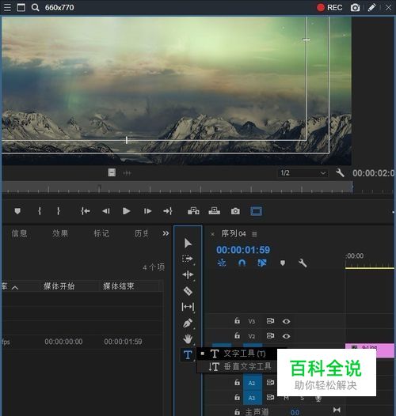The image size is (396, 416).
Task: Click the program monitor time ruler
Action: tap(177, 187)
